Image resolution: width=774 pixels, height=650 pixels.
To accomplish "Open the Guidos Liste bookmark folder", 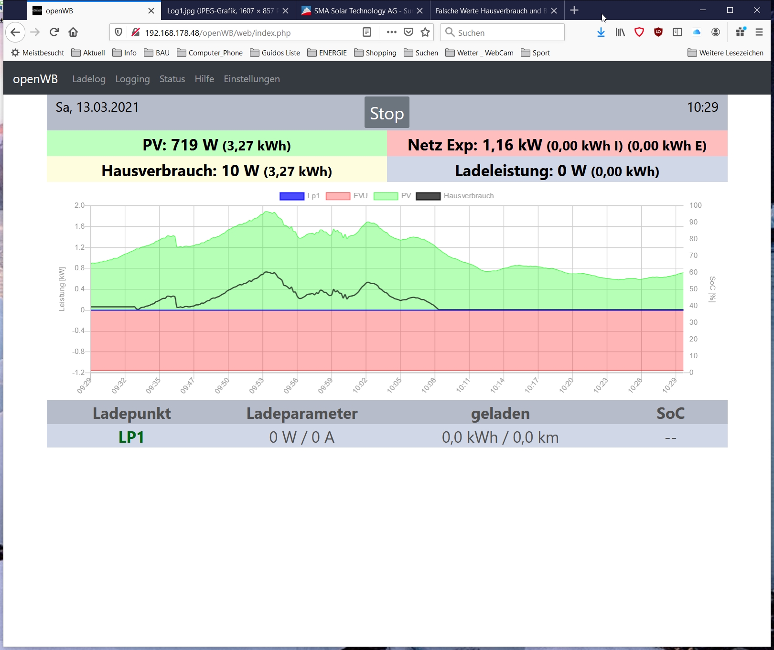I will 275,53.
